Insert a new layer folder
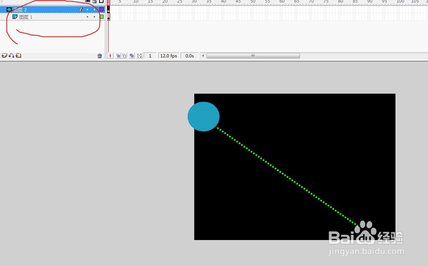 click(x=18, y=56)
